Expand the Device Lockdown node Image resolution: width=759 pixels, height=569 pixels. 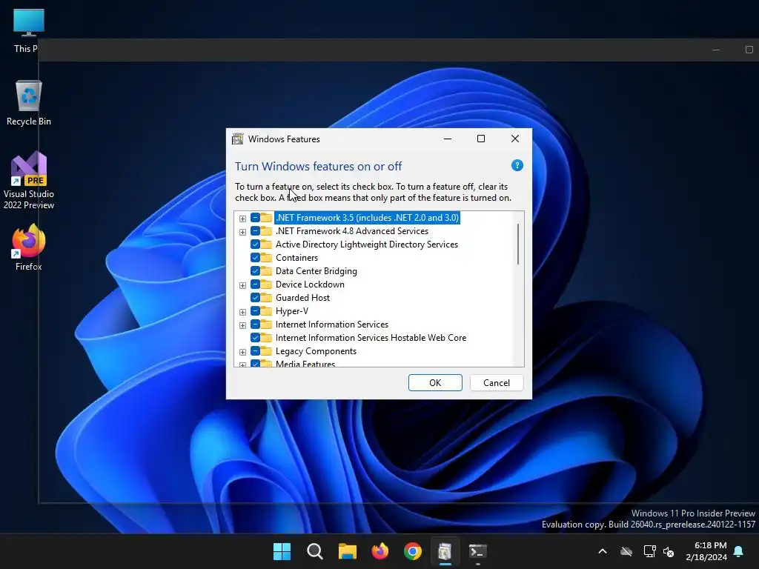click(242, 285)
